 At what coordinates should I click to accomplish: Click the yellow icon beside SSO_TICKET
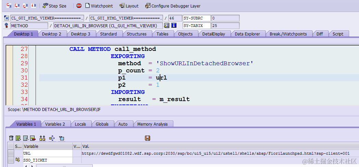coord(18,160)
